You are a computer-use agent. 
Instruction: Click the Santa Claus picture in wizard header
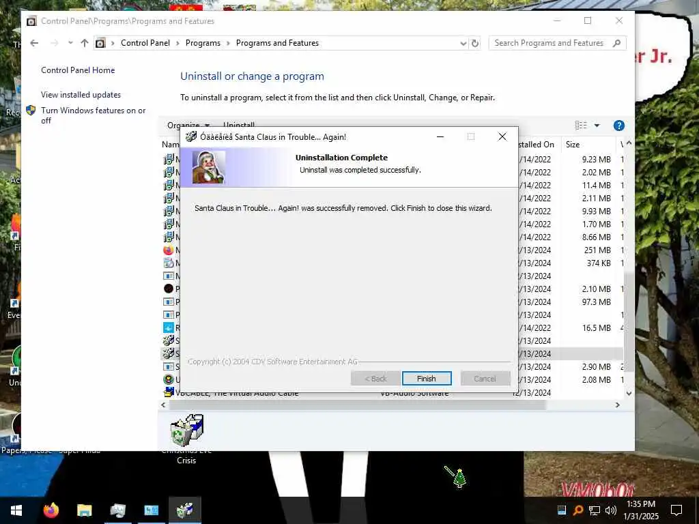pyautogui.click(x=209, y=168)
